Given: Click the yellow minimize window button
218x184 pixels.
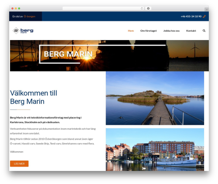Looking at the screenshot, I should [16, 8].
